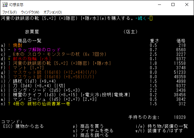Select トラップ解除のロッド item
Image resolution: width=194 pixels, height=138 pixels.
[x=37, y=49]
